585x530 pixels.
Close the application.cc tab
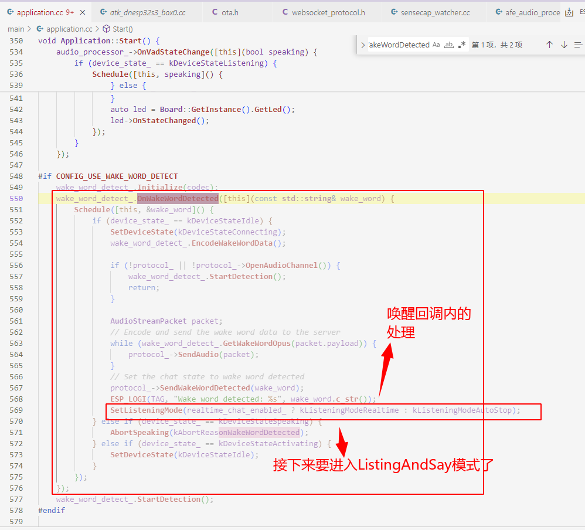pos(83,13)
